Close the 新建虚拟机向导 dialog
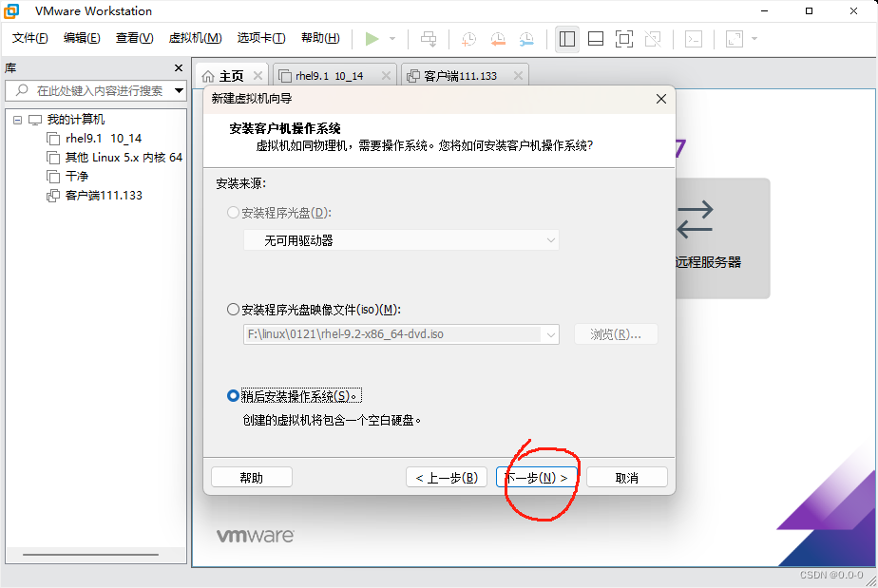Image resolution: width=878 pixels, height=588 pixels. pos(660,99)
